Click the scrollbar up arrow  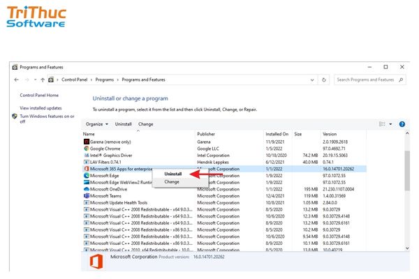[x=407, y=133]
